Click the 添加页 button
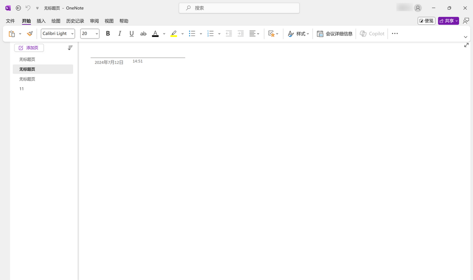The height and width of the screenshot is (280, 473). point(29,47)
